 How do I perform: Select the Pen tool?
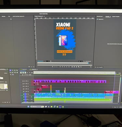coord(13,72)
